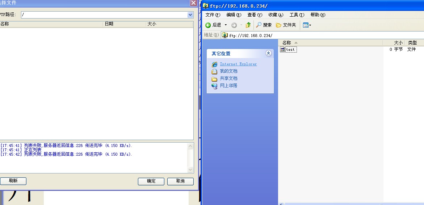Open 我的文档 in other places
This screenshot has height=205, width=424.
tap(228, 71)
